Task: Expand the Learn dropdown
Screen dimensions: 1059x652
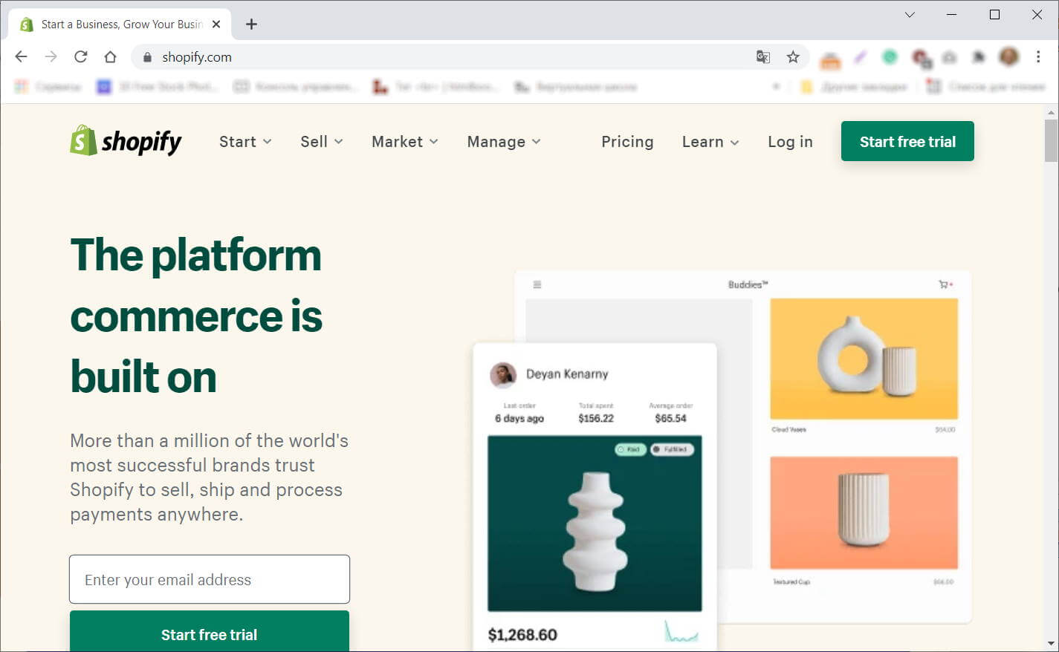Action: (x=710, y=142)
